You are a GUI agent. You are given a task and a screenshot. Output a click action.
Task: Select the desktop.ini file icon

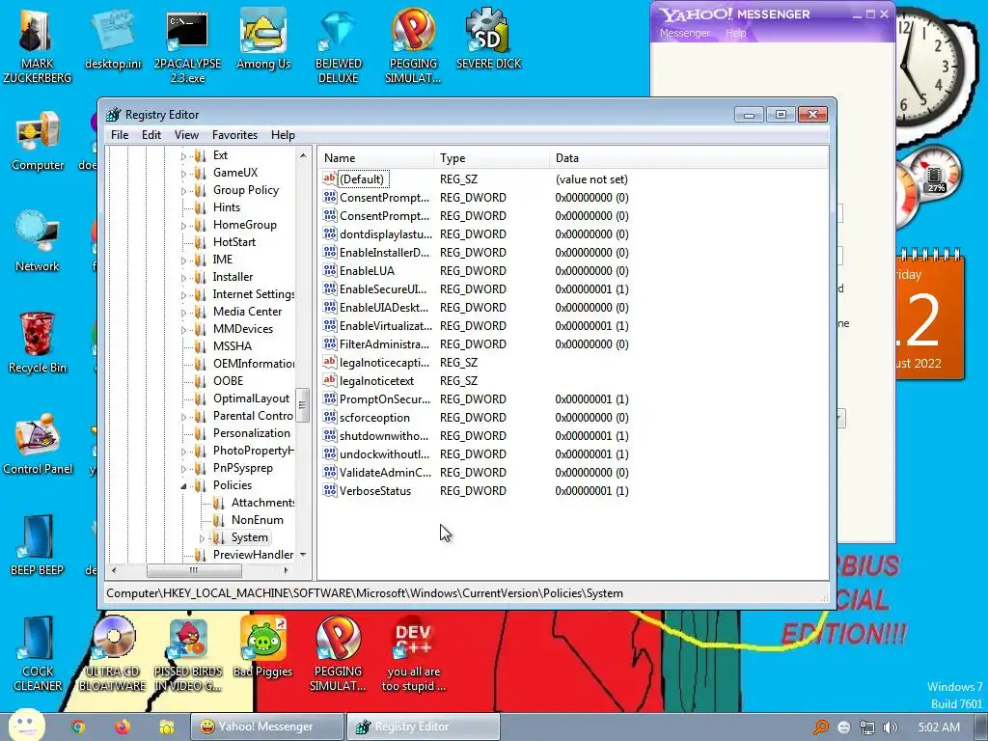(x=113, y=41)
